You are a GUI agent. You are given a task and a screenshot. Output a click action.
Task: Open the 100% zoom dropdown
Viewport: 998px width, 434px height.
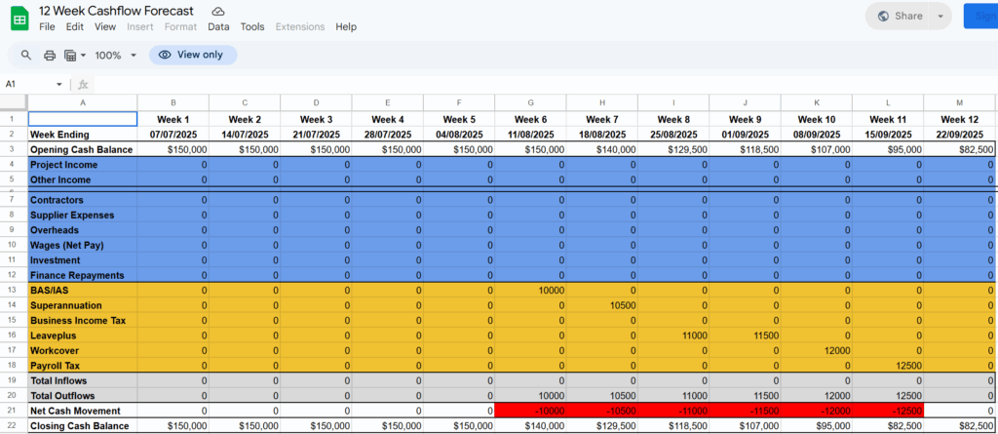pyautogui.click(x=115, y=56)
